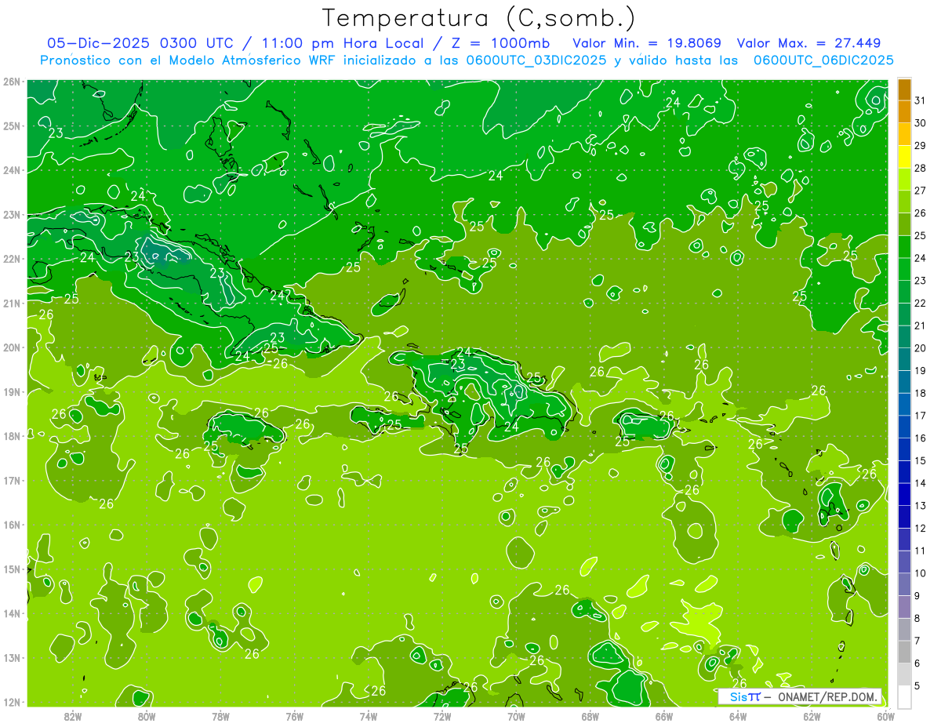Pick the yellow legend swatch between 28 and 29
This screenshot has width=941, height=727.
(904, 156)
